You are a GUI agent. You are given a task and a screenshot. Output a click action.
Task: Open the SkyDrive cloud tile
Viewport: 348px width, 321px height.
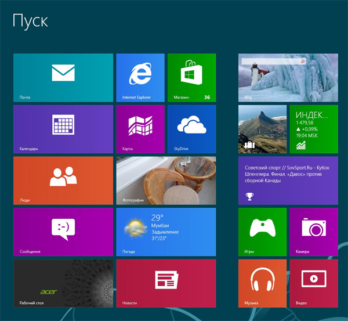(191, 129)
